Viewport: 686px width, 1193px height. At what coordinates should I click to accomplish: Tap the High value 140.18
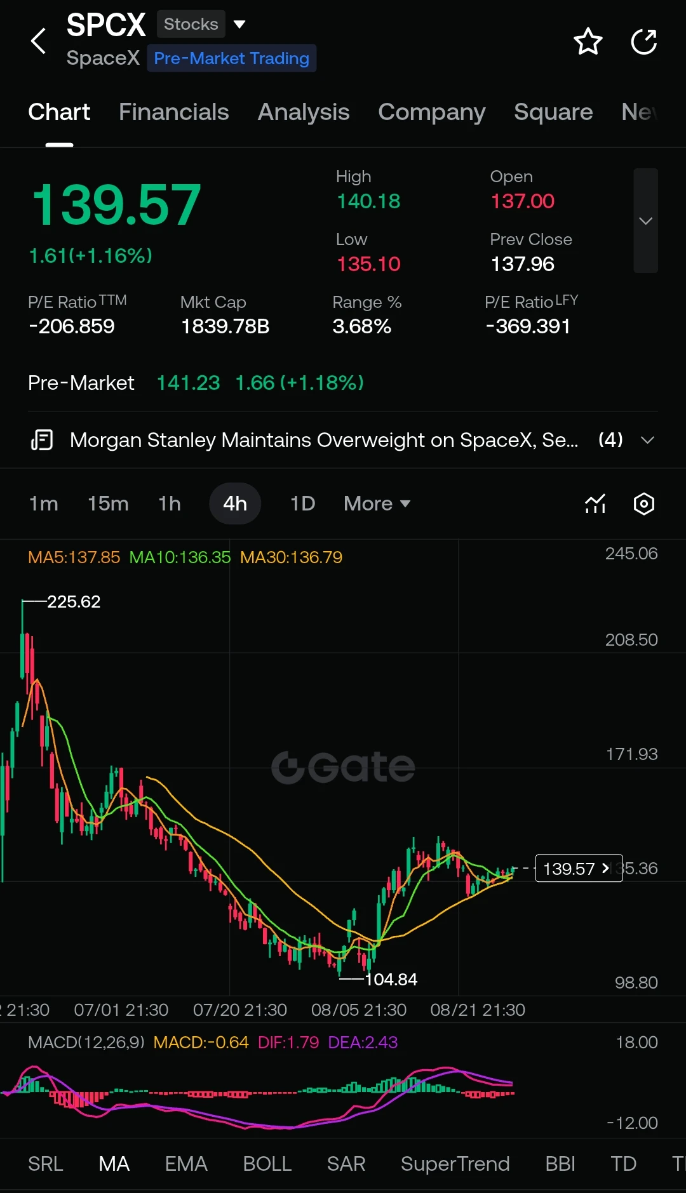(x=368, y=201)
